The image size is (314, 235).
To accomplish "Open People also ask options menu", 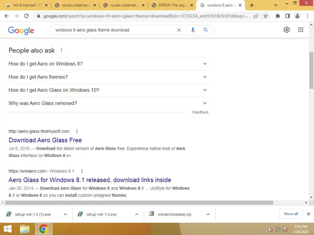I will coord(62,50).
